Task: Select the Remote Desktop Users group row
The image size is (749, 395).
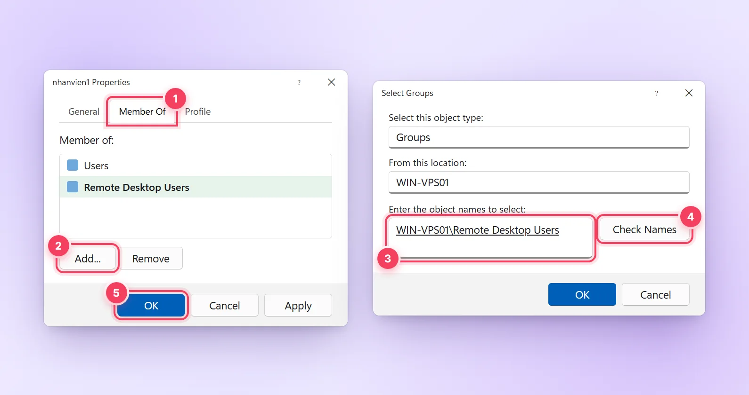Action: (195, 187)
